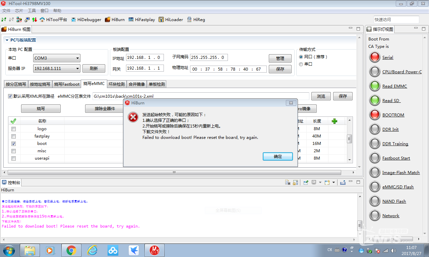The width and height of the screenshot is (429, 257).
Task: Tick the userapi partition checkbox
Action: tap(13, 158)
